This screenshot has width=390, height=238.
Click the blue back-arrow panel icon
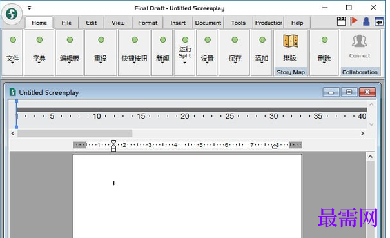click(379, 22)
